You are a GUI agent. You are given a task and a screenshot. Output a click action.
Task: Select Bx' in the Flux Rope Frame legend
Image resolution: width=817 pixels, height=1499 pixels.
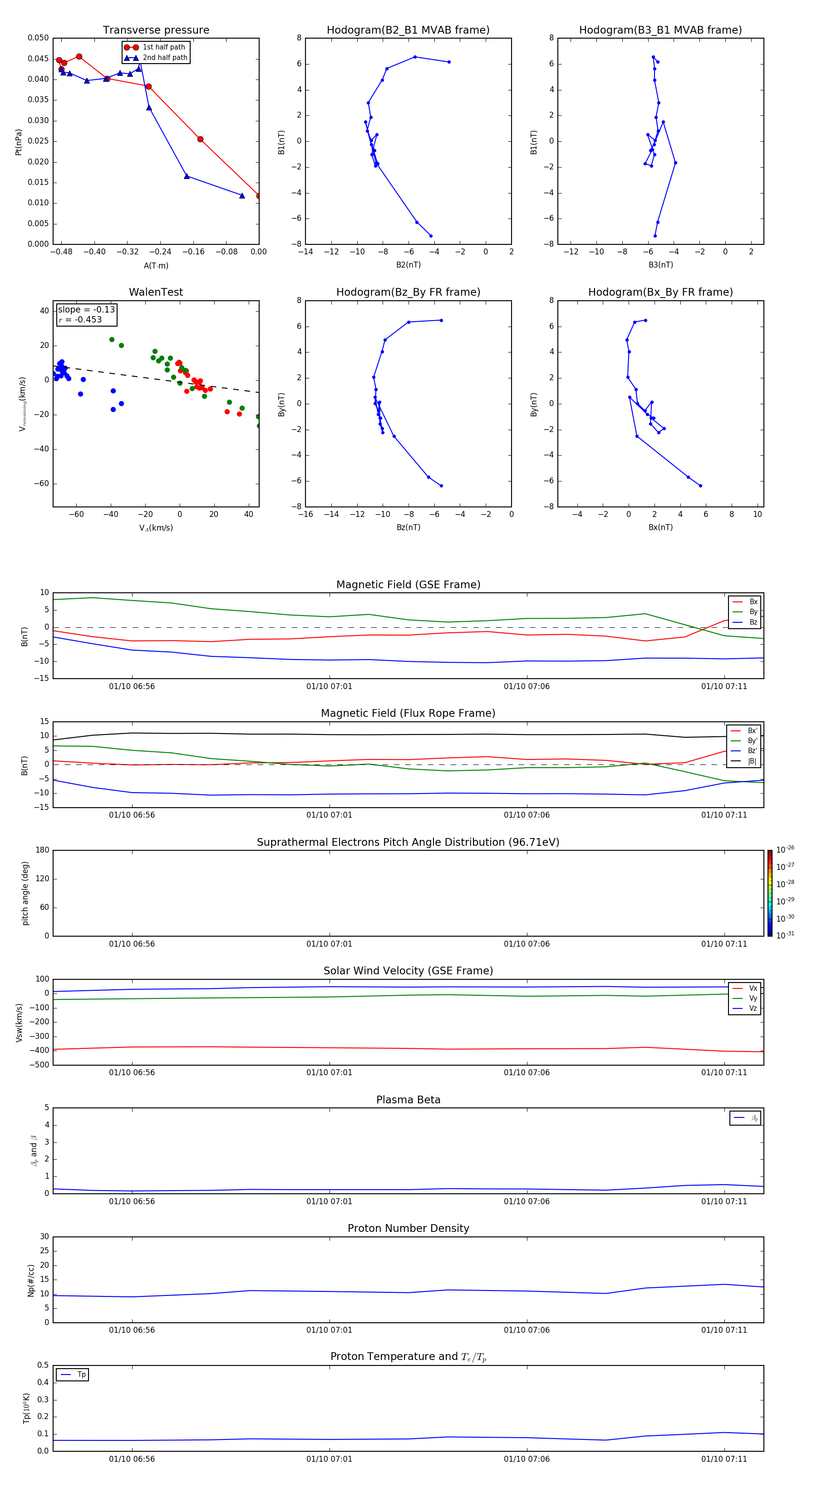pyautogui.click(x=744, y=731)
